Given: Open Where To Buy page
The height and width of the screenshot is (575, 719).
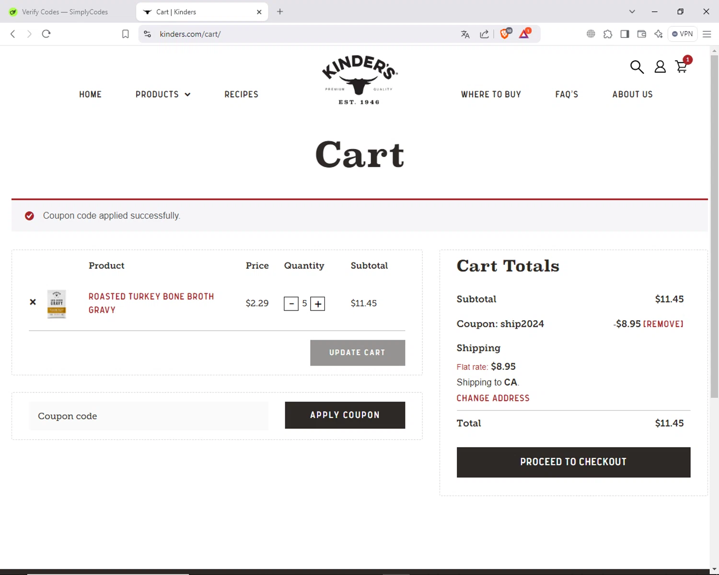Looking at the screenshot, I should (x=491, y=94).
